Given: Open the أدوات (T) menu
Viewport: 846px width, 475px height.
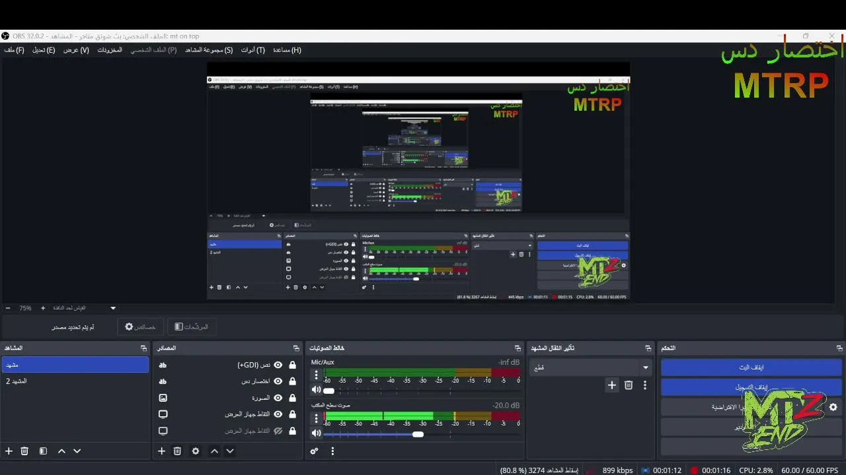Looking at the screenshot, I should pyautogui.click(x=252, y=50).
